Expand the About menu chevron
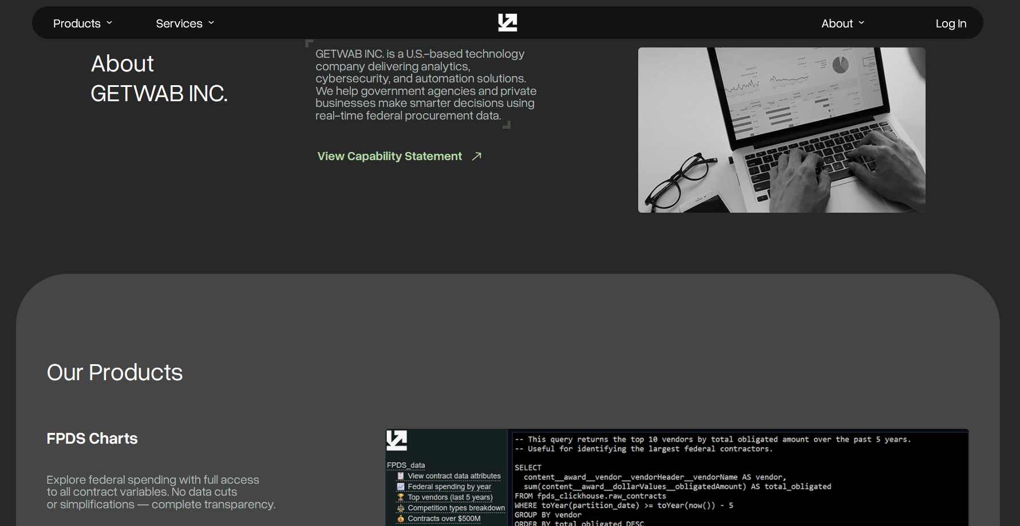Image resolution: width=1020 pixels, height=526 pixels. coord(861,23)
